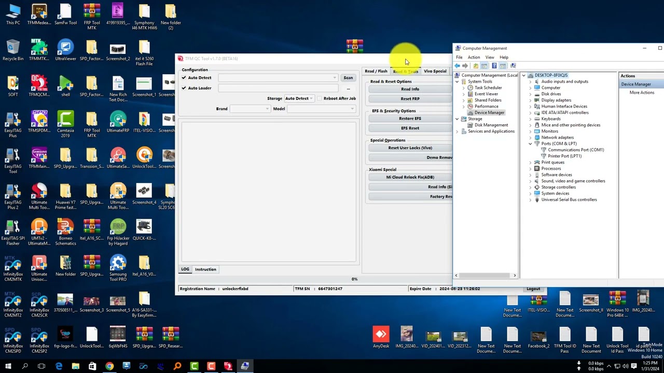This screenshot has width=664, height=373.
Task: Uncheck the Auto Detect checkbox
Action: pos(184,78)
